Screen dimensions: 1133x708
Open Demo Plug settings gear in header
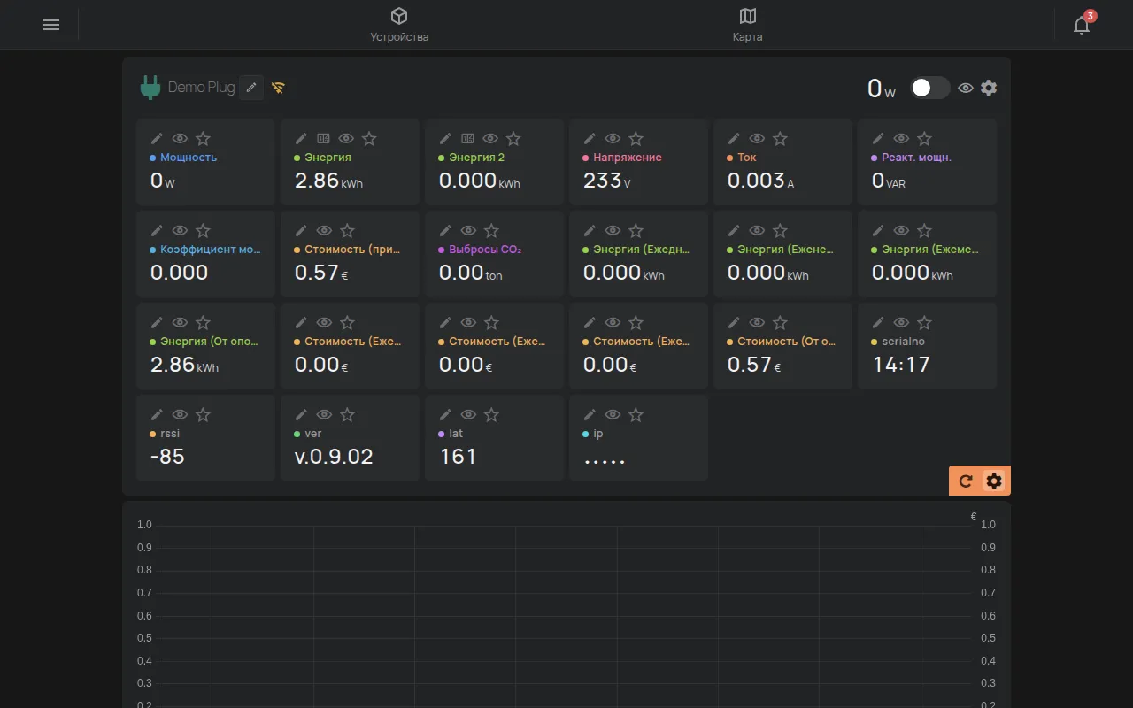[x=989, y=88]
